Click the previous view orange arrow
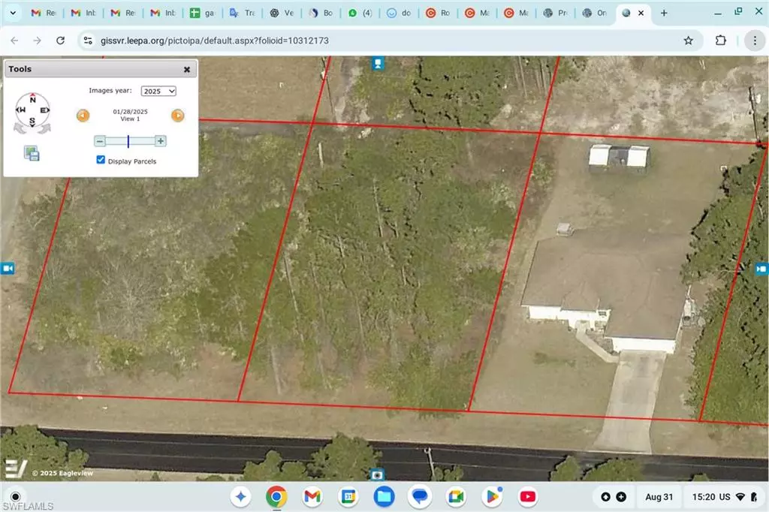The height and width of the screenshot is (512, 769). click(x=82, y=115)
